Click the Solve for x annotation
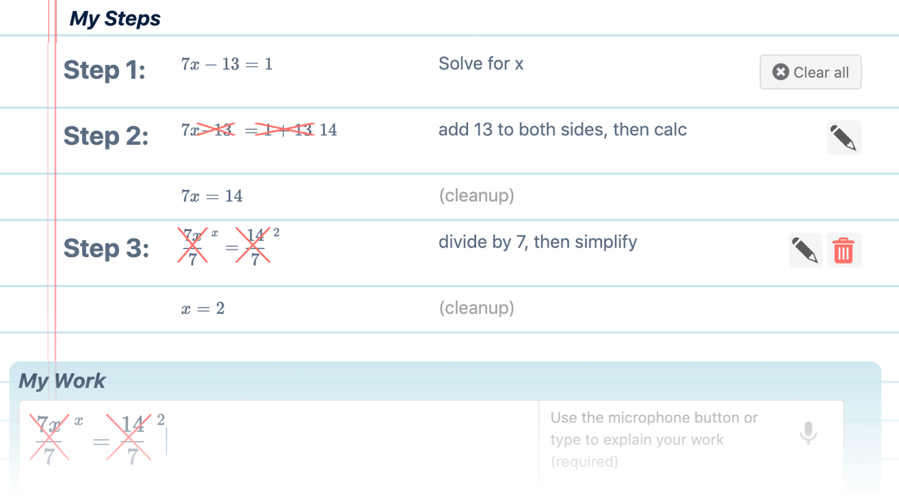The width and height of the screenshot is (899, 499). [481, 63]
